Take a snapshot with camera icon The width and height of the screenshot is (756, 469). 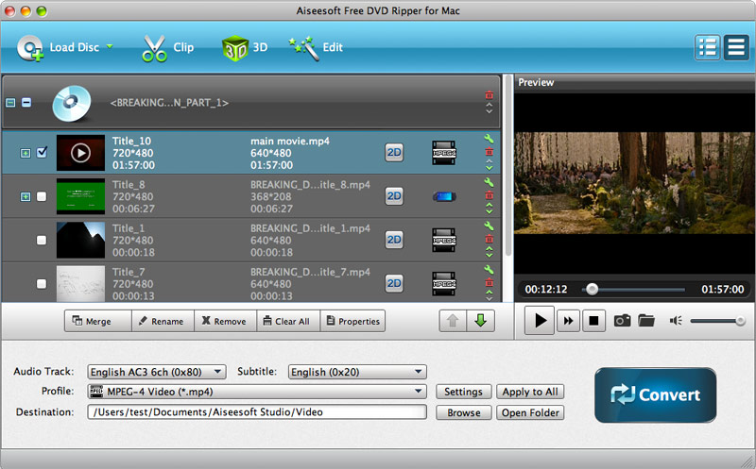coord(623,321)
